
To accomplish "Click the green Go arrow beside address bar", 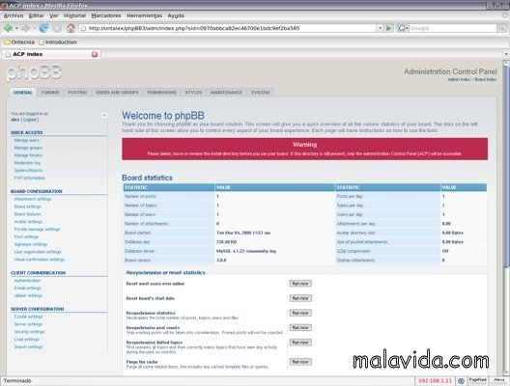I will 388,28.
